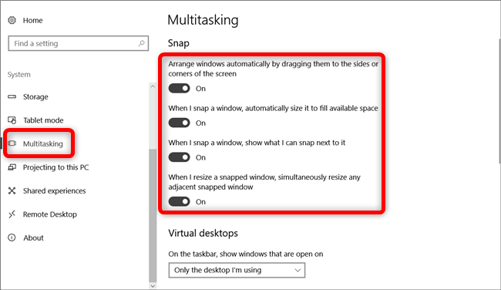Toggle automatically size to fill space switch
Screen dimensions: 501x290
tap(180, 123)
